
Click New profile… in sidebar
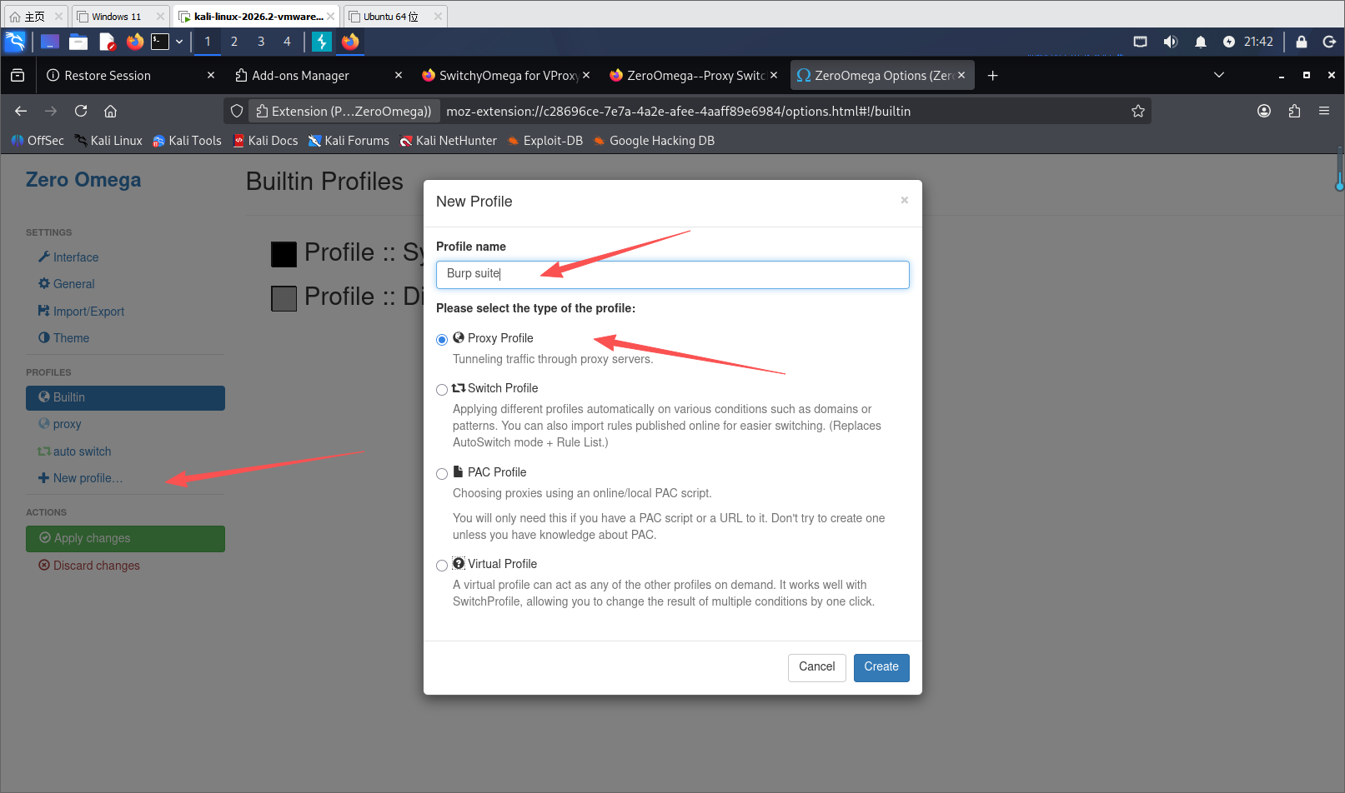tap(80, 478)
